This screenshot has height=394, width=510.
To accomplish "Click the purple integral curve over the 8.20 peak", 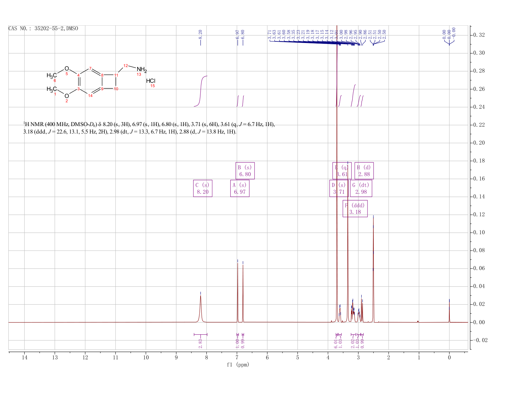I will click(201, 91).
